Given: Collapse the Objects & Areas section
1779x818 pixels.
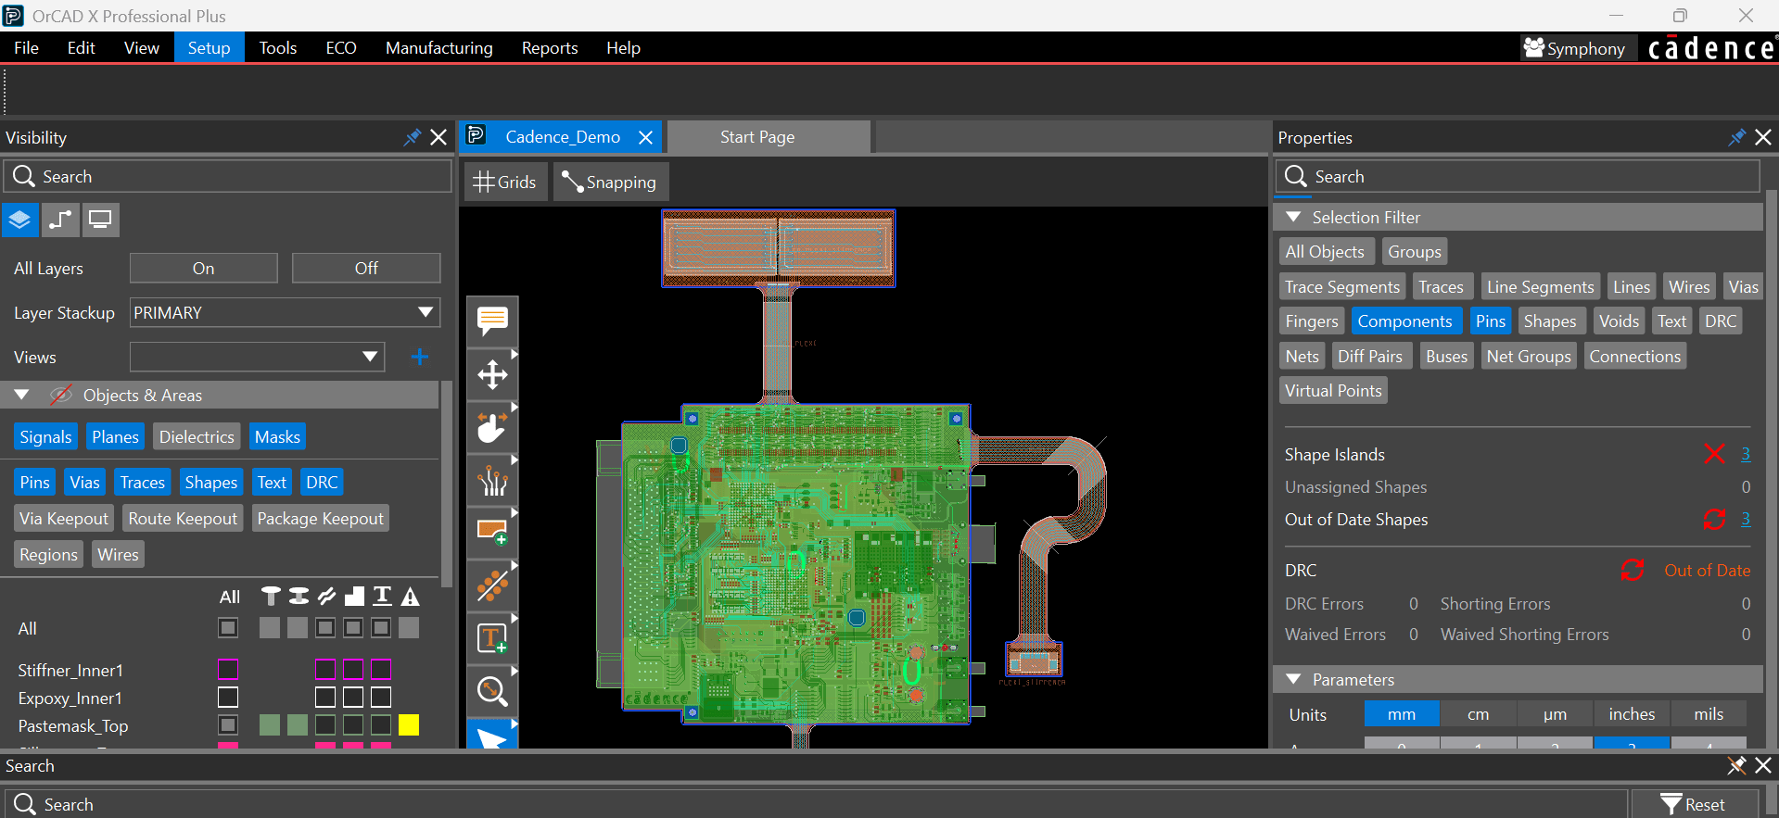Looking at the screenshot, I should 21,395.
